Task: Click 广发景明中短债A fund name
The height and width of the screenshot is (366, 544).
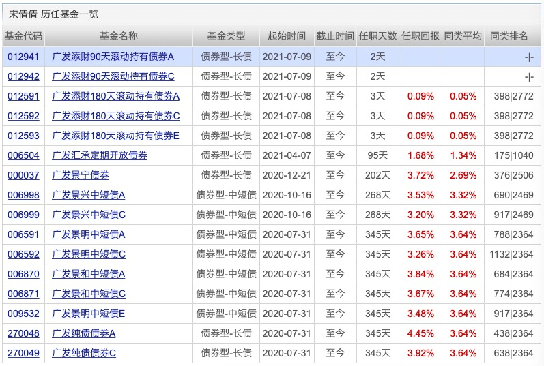Action: pos(89,234)
